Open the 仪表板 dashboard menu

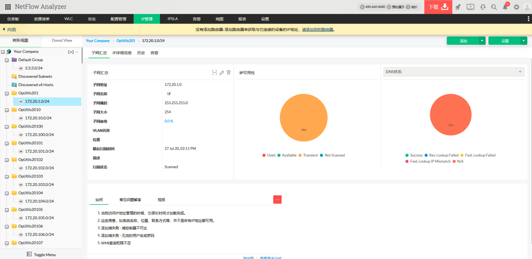13,19
